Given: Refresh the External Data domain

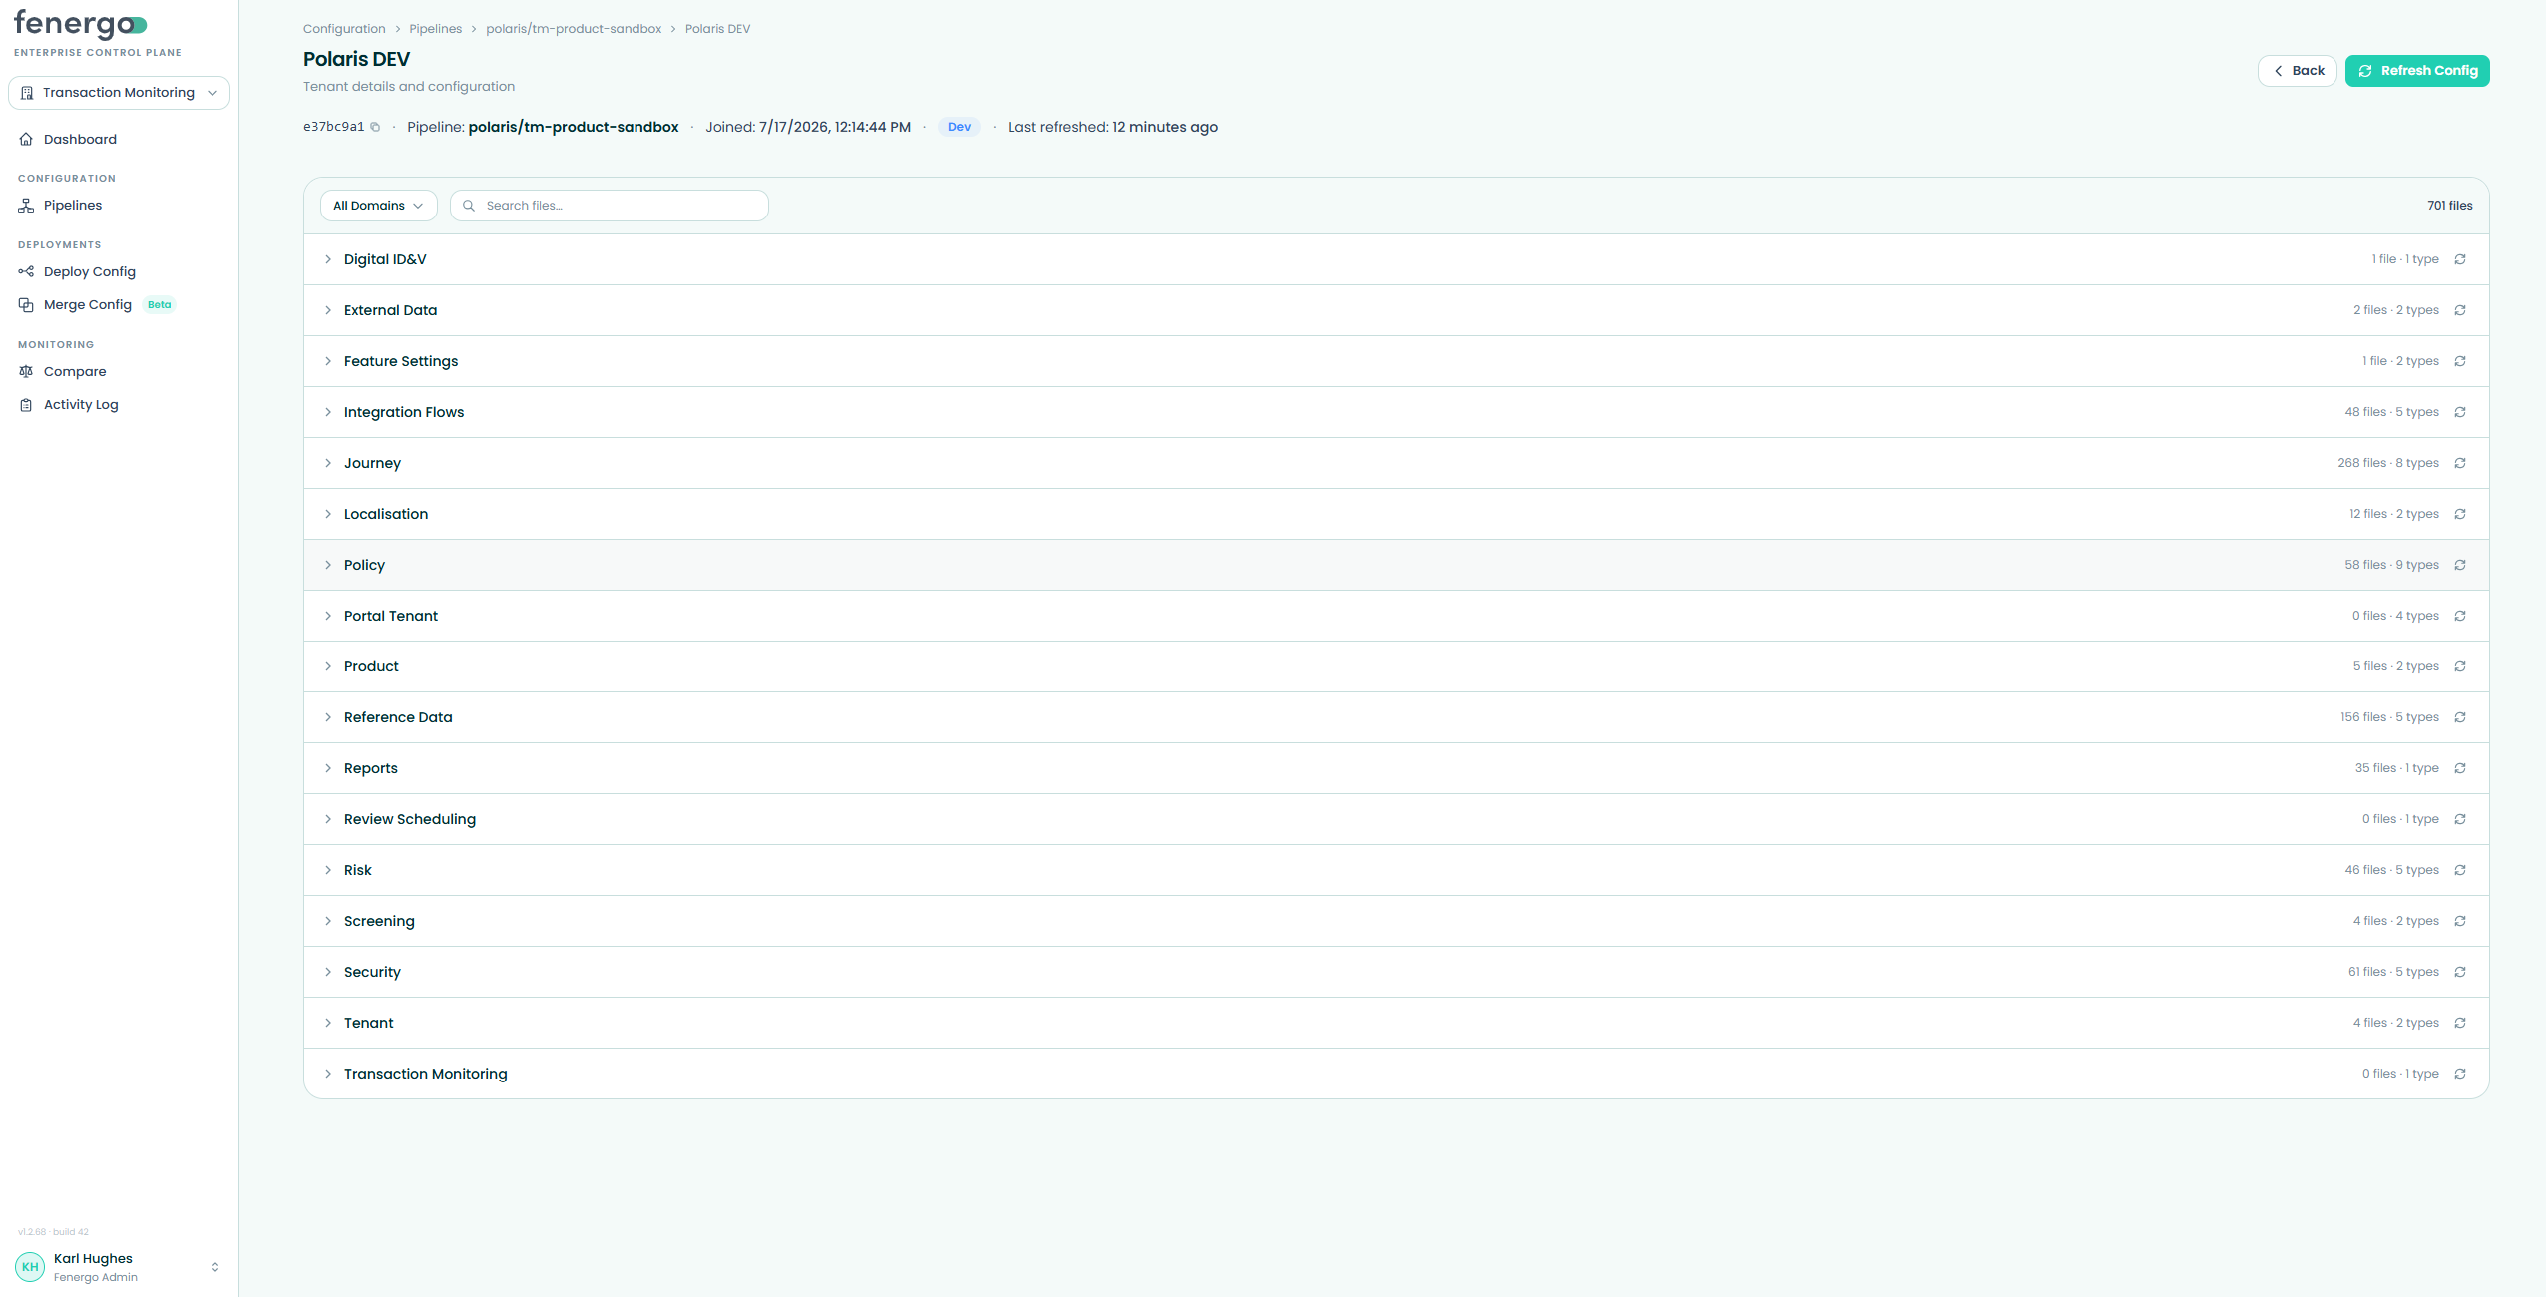Looking at the screenshot, I should click(2460, 310).
